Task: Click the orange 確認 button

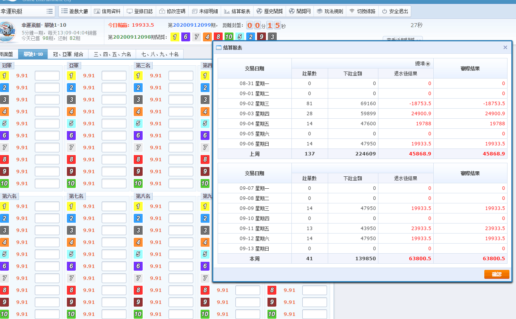Action: (x=497, y=274)
